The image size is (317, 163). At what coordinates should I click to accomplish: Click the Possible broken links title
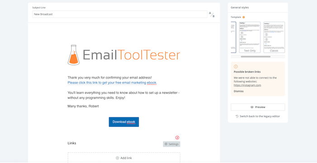(x=247, y=72)
